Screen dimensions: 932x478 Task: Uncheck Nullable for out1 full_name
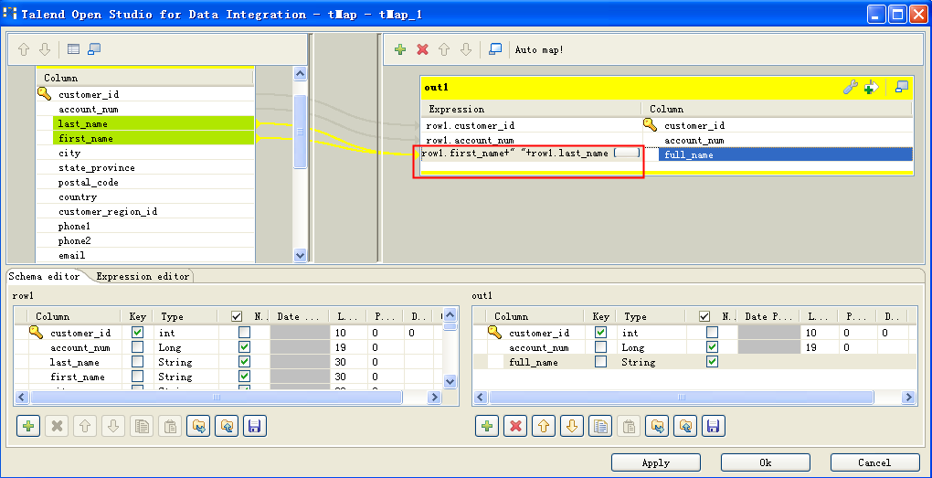click(713, 362)
